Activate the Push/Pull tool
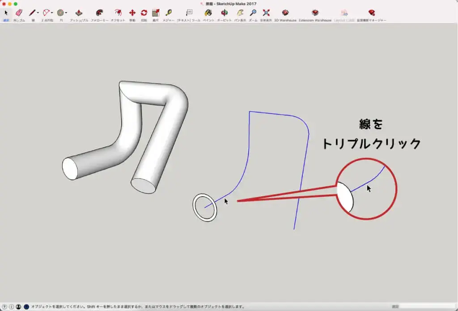Viewport: 458px width, 311px height. (x=79, y=13)
